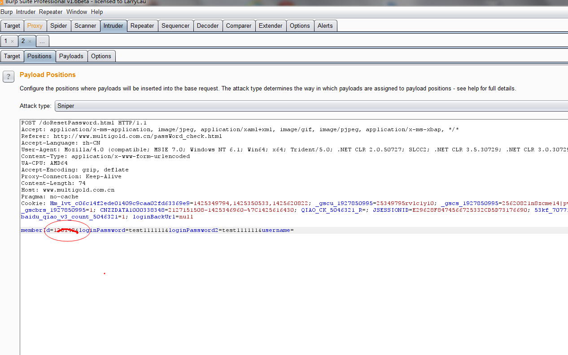The image size is (568, 355).
Task: Close Intruder attack tab 1
Action: click(x=13, y=42)
